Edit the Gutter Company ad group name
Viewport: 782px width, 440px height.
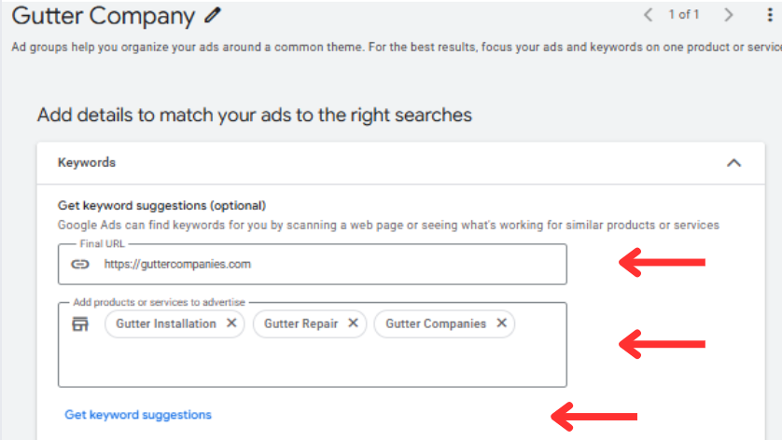click(213, 16)
